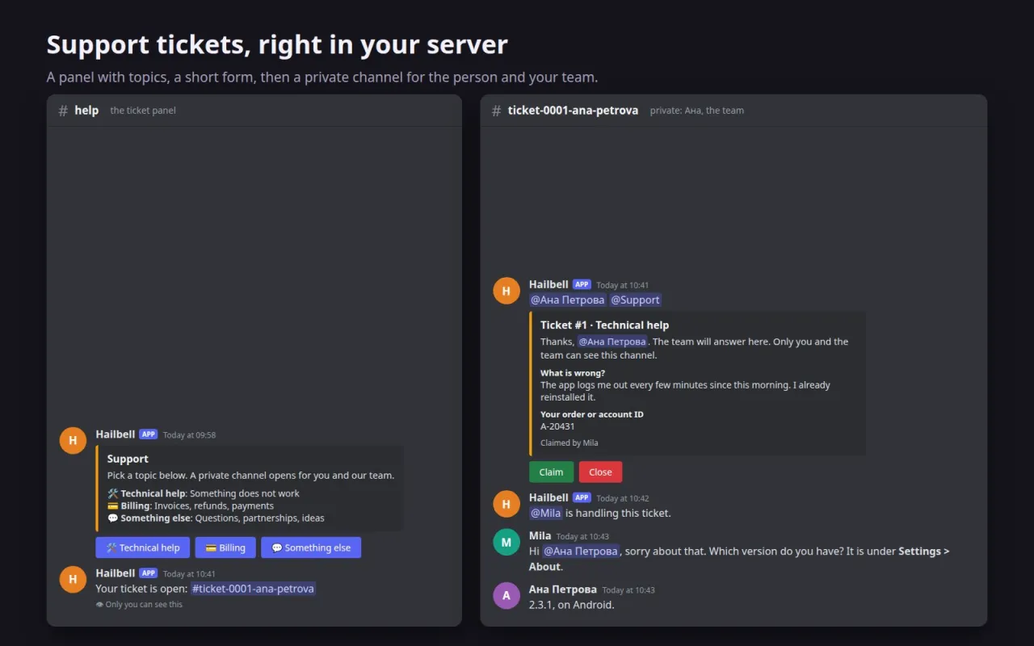Click the "Today at 09:58" timestamp
The height and width of the screenshot is (646, 1034).
tap(190, 435)
